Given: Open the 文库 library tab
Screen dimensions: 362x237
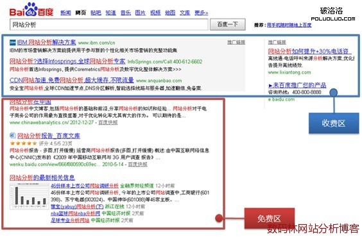Looking at the screenshot, I should [x=185, y=13].
